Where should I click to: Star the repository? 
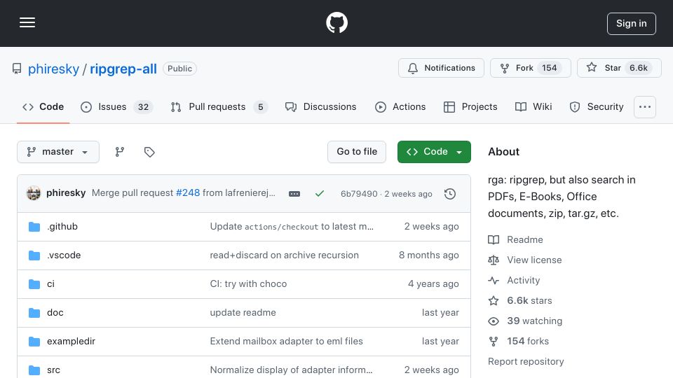(618, 68)
